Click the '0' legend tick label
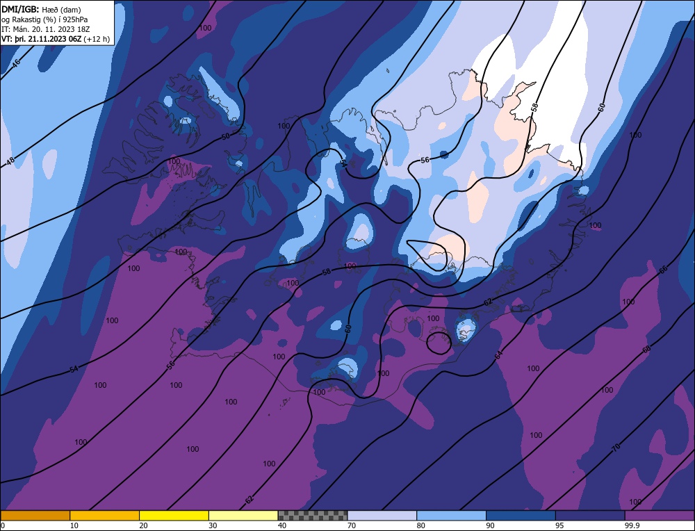 tap(3, 525)
